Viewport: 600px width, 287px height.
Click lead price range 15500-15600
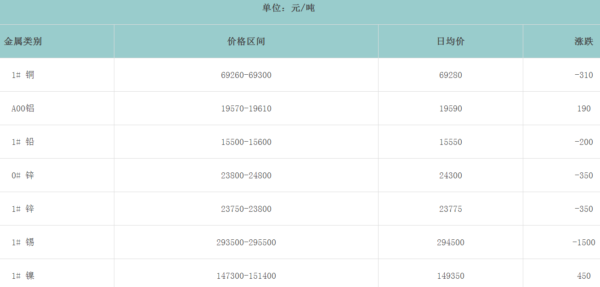click(246, 142)
